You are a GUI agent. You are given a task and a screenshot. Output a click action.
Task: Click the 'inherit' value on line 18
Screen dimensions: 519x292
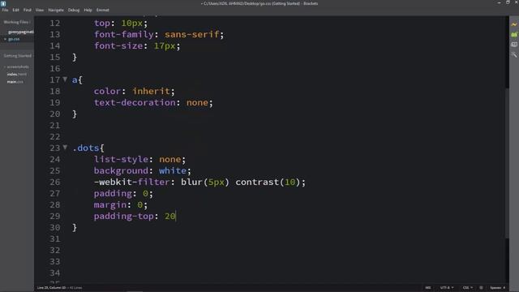(x=151, y=91)
